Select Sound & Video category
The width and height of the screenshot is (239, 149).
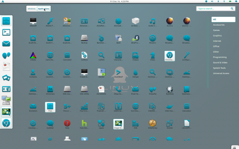pos(220,63)
